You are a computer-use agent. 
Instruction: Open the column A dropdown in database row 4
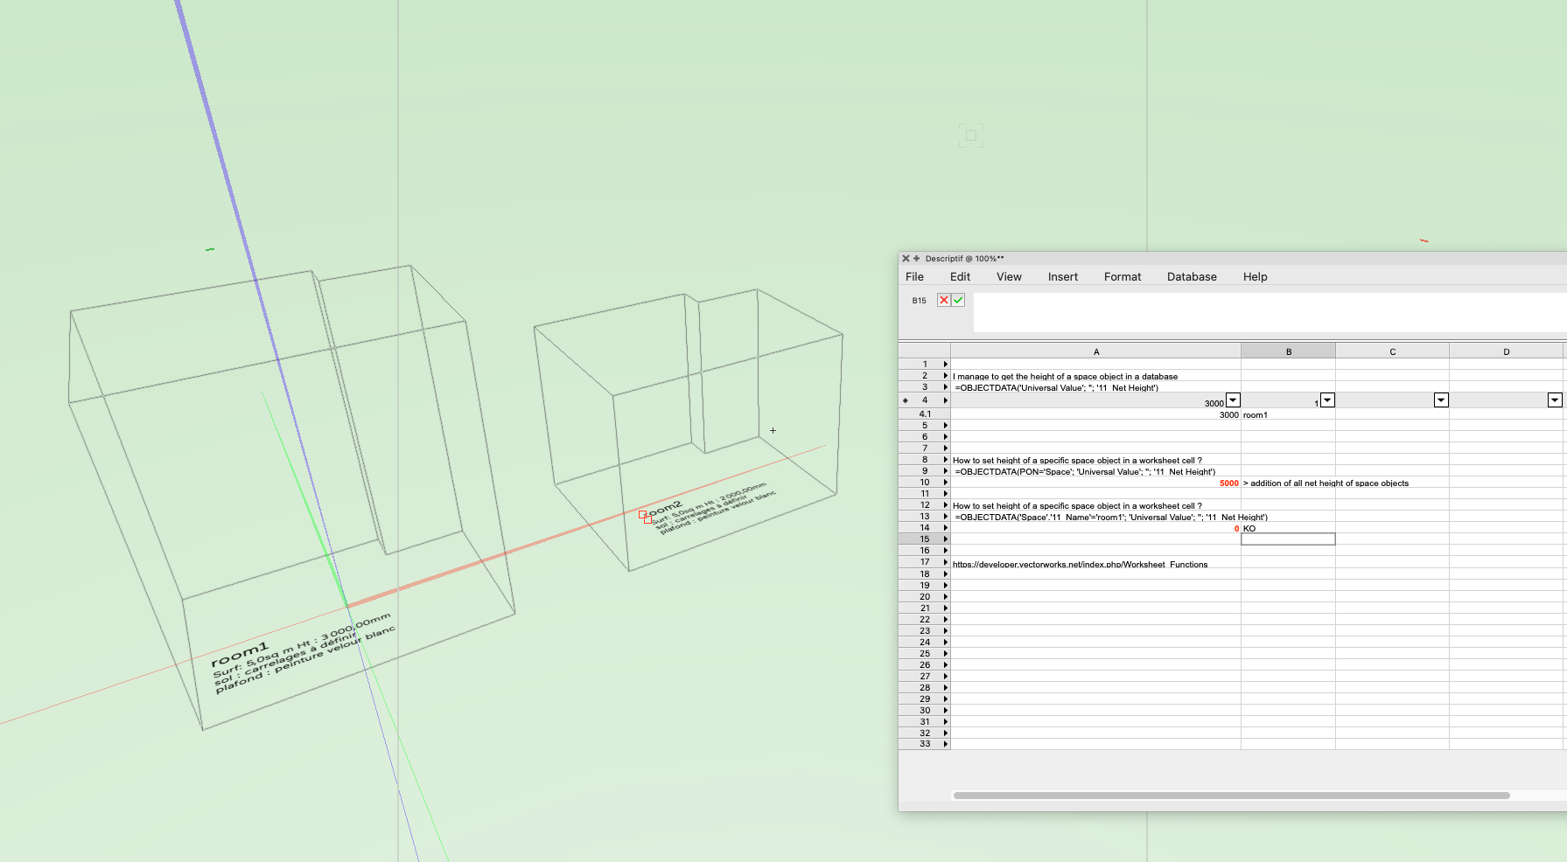click(1233, 400)
